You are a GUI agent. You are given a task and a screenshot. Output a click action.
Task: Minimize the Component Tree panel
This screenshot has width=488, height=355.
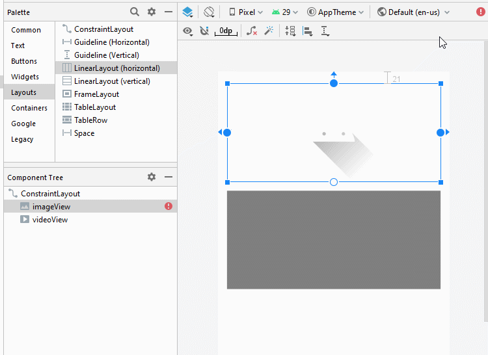pyautogui.click(x=169, y=177)
